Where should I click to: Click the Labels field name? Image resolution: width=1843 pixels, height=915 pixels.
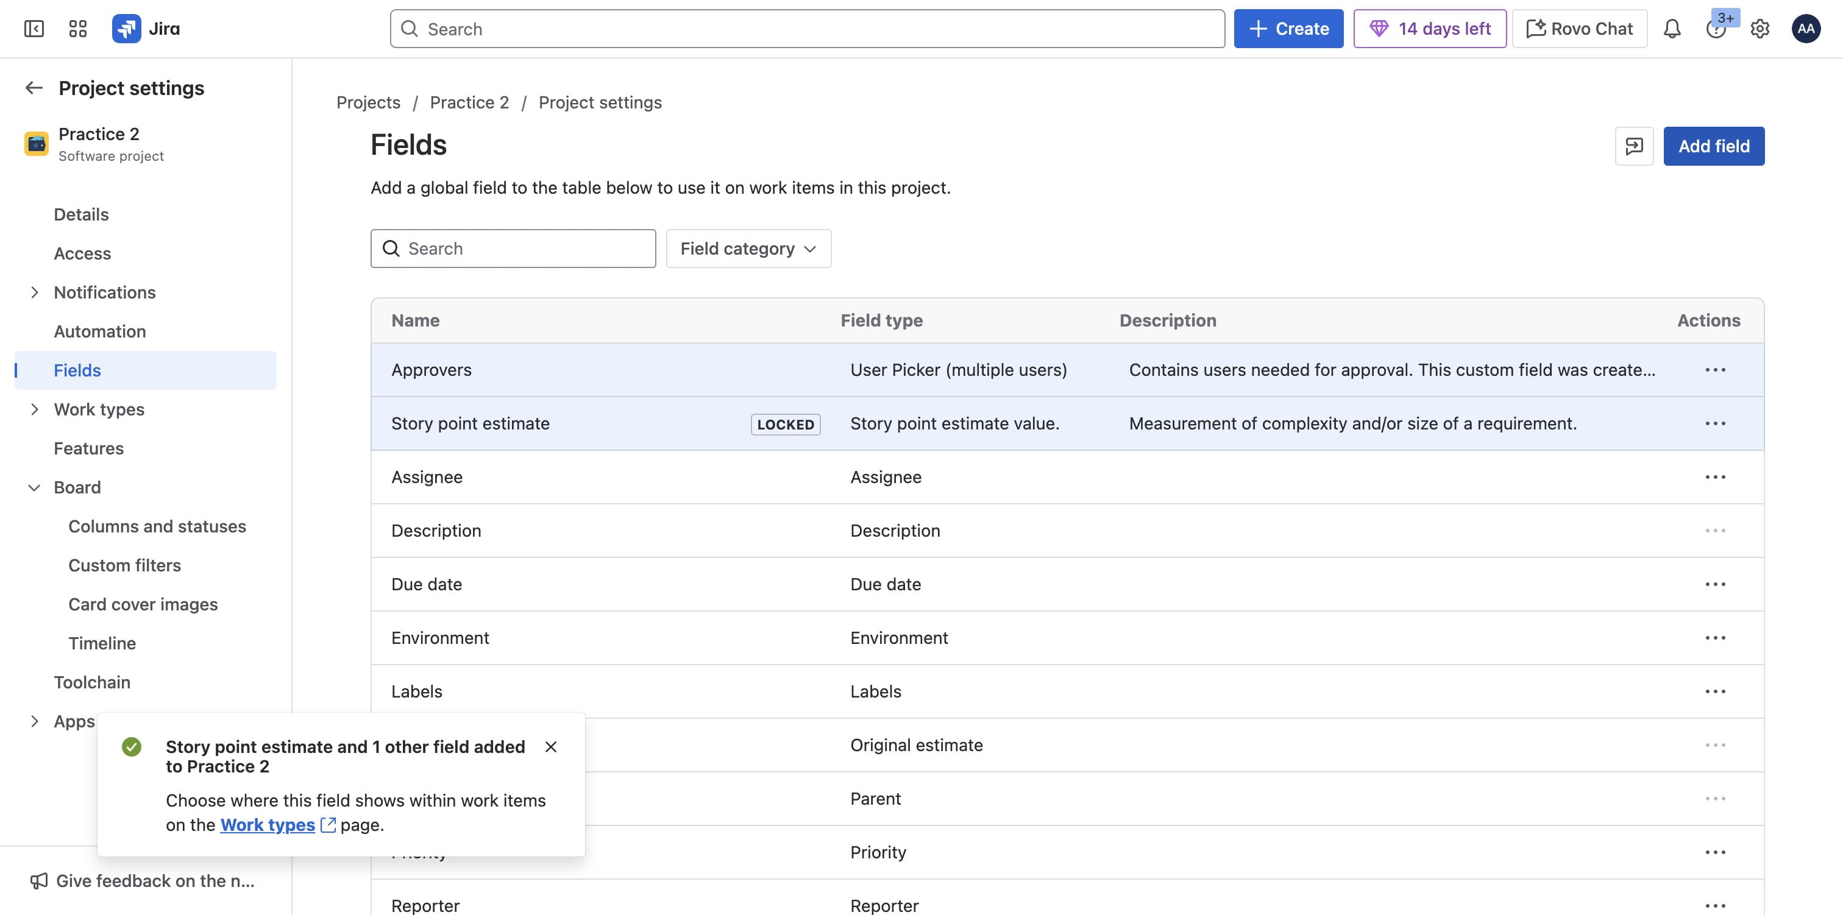pyautogui.click(x=416, y=692)
